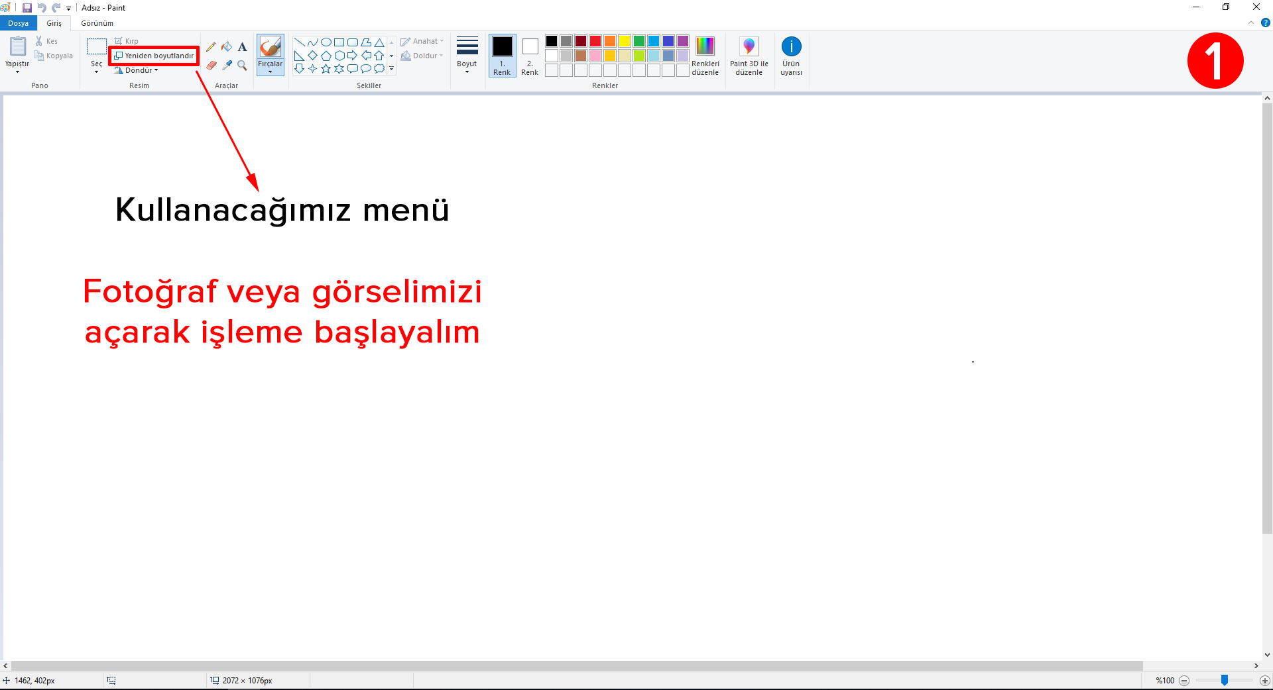Select the Eraser tool

211,65
